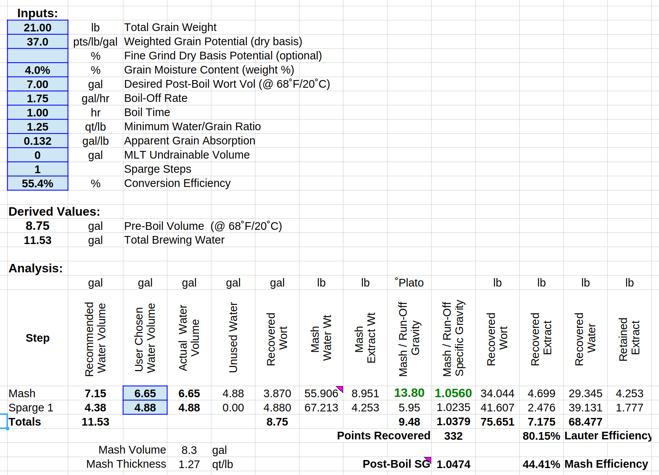Click the Mash Thickness value 1.27
This screenshot has height=475, width=659.
[189, 464]
